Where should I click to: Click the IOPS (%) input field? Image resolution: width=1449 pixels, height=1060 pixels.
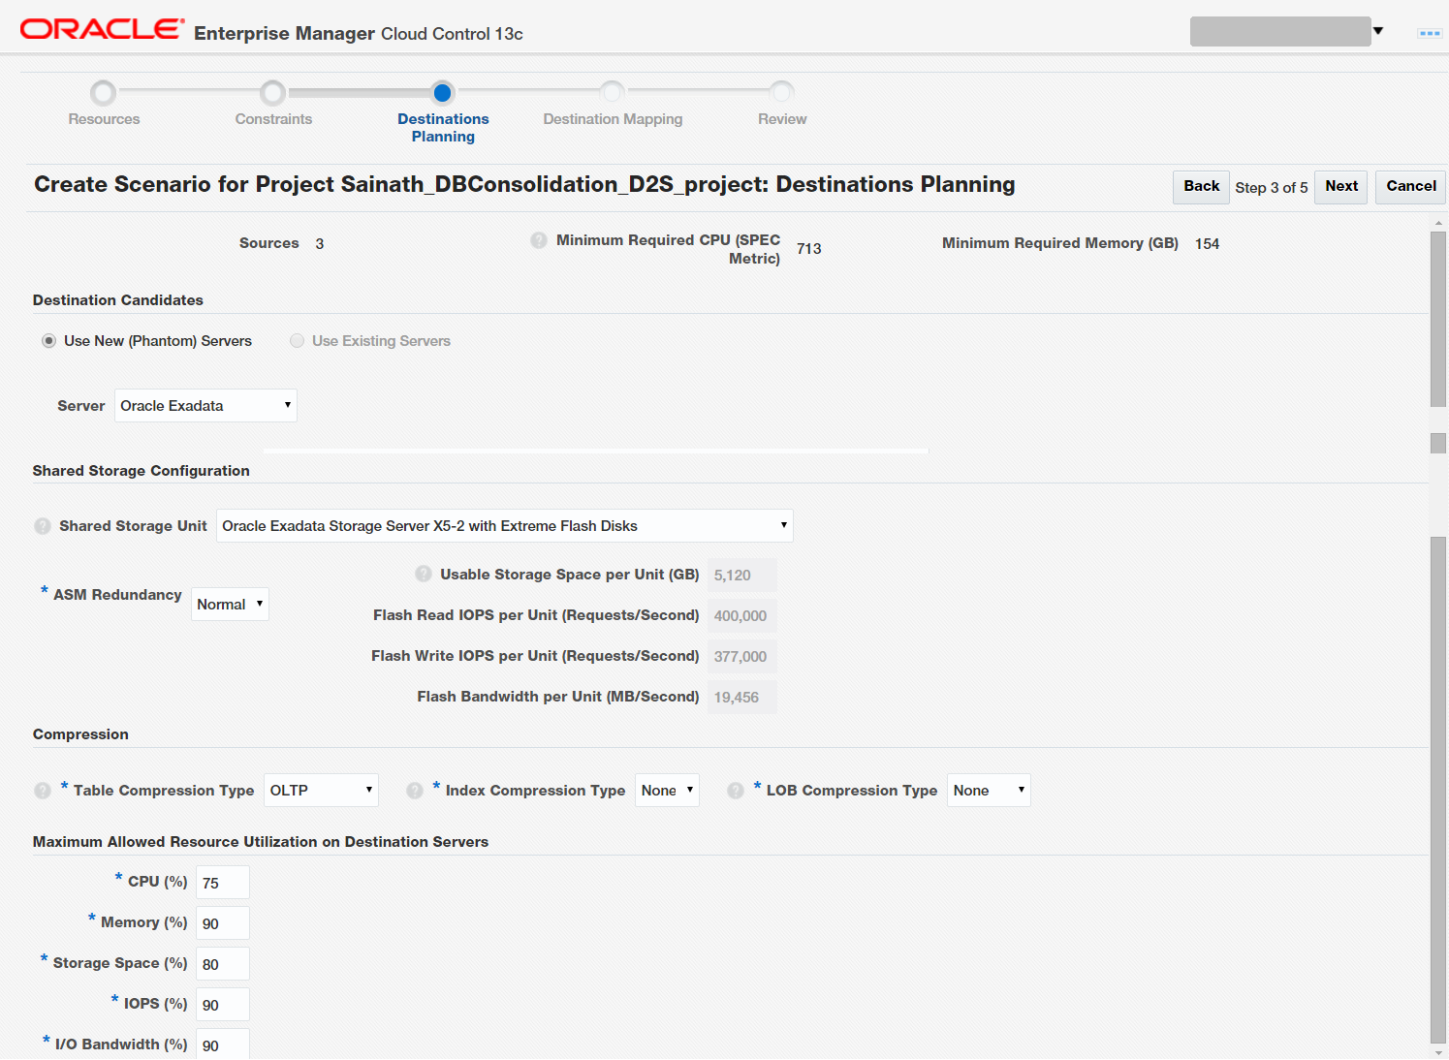(x=223, y=1005)
